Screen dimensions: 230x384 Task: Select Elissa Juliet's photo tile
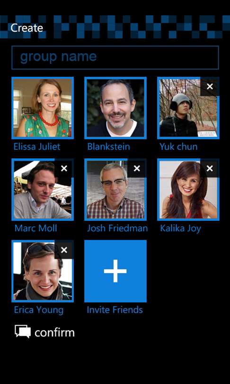[43, 108]
